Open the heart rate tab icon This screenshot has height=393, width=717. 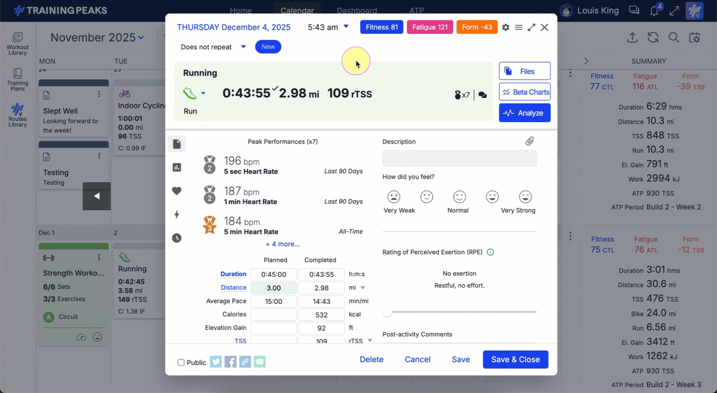pos(177,191)
